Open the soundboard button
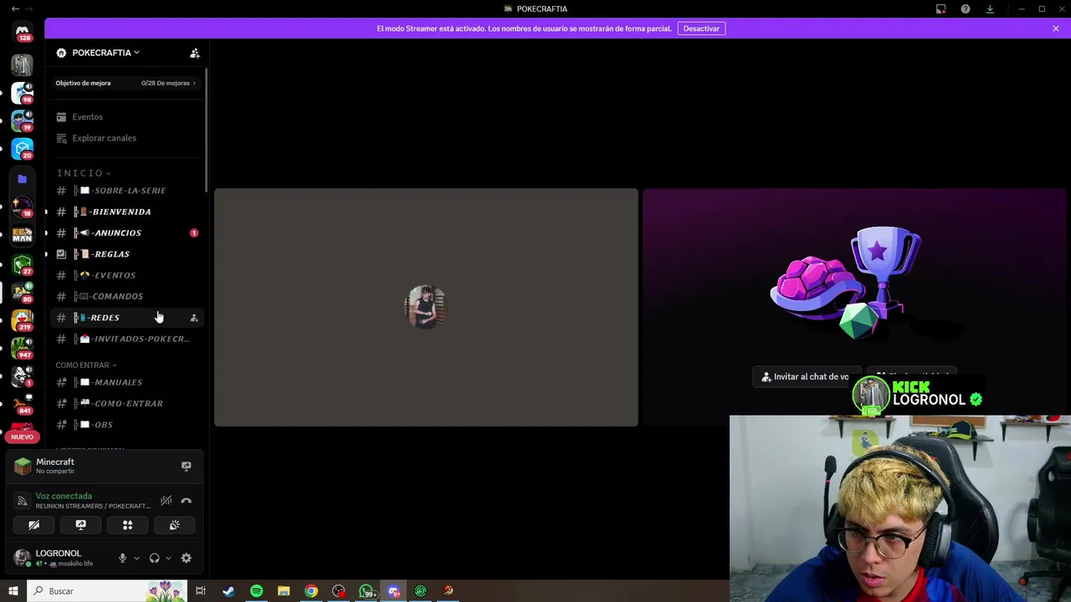The height and width of the screenshot is (602, 1071). pos(174,525)
